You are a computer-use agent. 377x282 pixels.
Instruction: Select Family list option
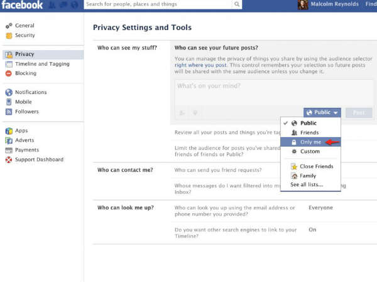[x=310, y=175]
